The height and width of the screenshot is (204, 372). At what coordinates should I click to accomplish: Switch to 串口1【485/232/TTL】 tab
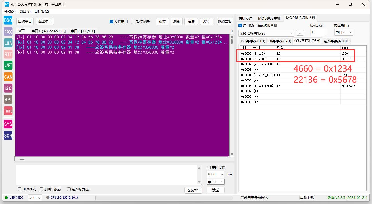(49, 31)
